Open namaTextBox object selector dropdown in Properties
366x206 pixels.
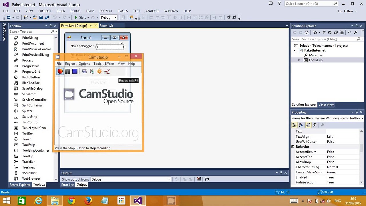(x=362, y=118)
